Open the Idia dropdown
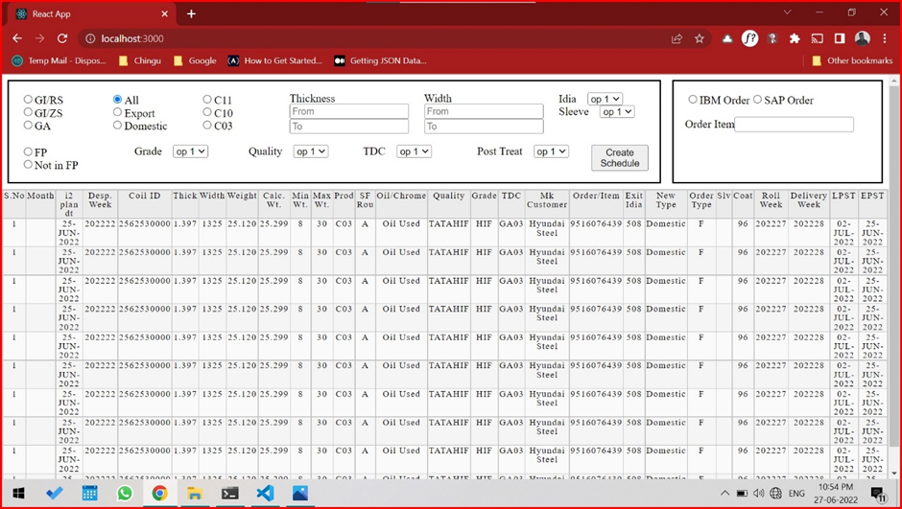 tap(605, 99)
